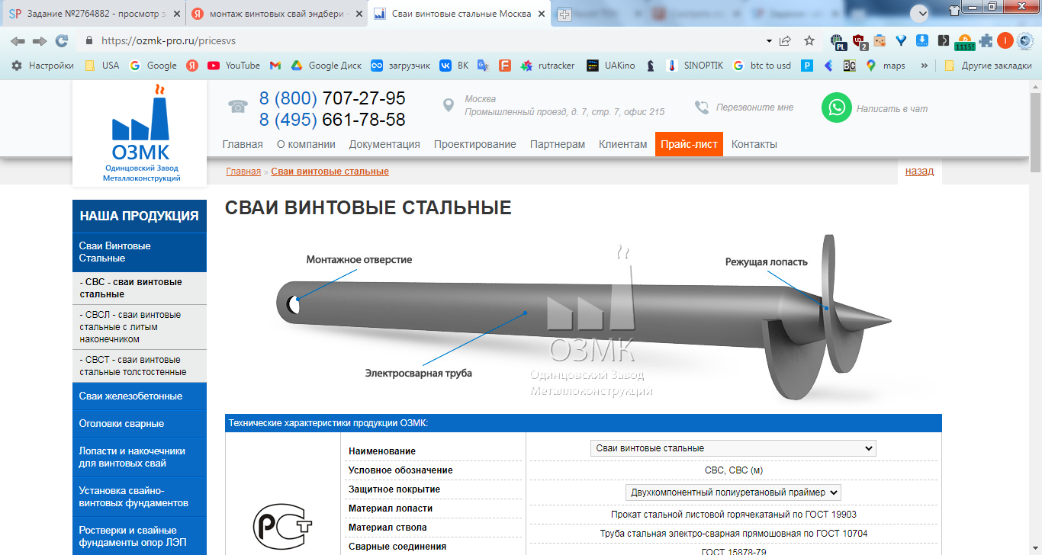Switch to the монтаж винтовых свай tab
1042x555 pixels.
click(275, 14)
